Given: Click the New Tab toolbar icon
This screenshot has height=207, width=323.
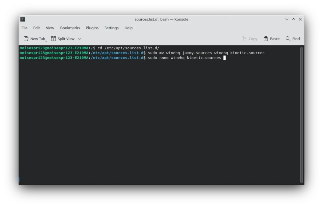Looking at the screenshot, I should 26,39.
